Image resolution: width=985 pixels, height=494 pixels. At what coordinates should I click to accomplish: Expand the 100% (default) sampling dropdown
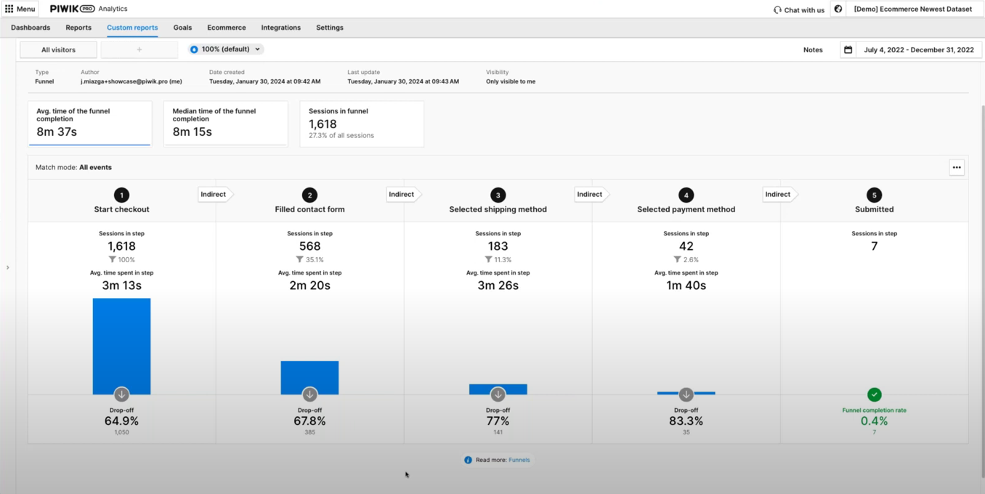point(225,49)
